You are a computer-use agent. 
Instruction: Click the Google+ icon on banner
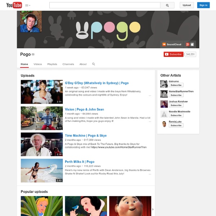point(188,44)
